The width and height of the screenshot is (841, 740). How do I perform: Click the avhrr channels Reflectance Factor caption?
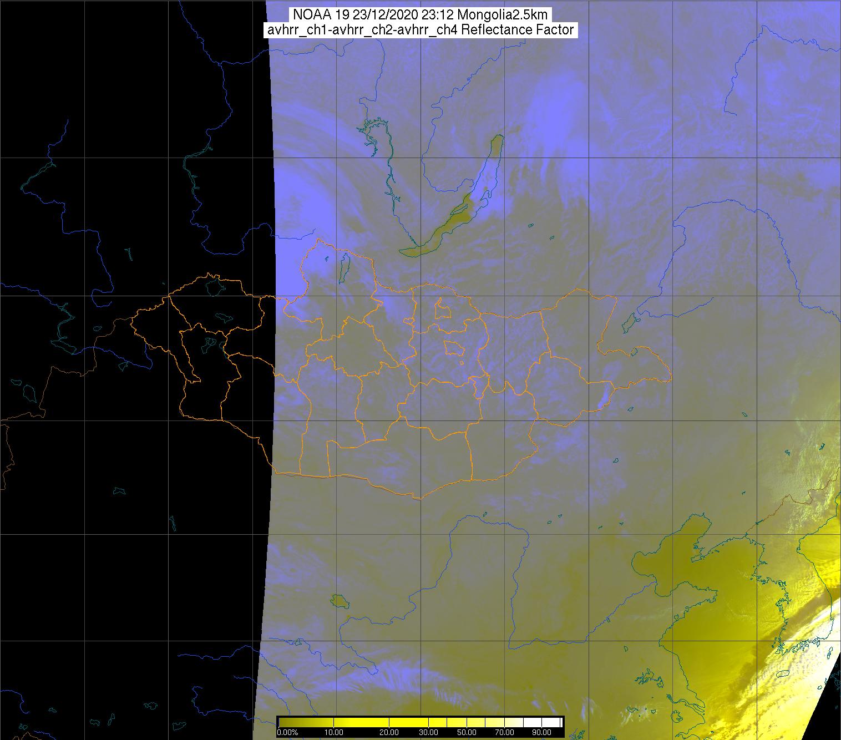coord(421,30)
